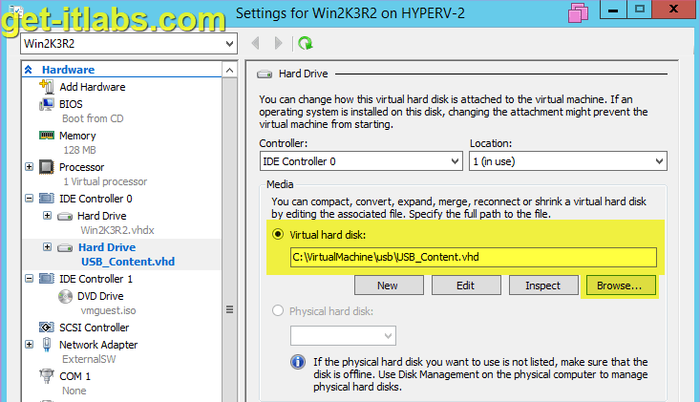The image size is (700, 402).
Task: Click the New button
Action: (x=389, y=286)
